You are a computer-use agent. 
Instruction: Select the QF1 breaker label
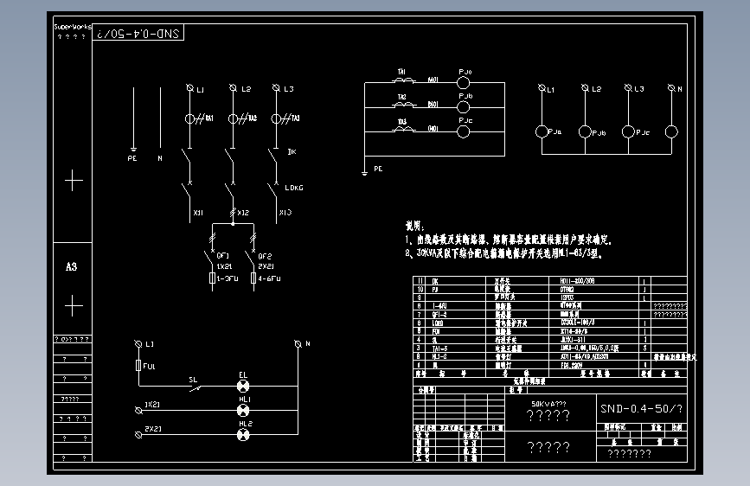tap(223, 256)
